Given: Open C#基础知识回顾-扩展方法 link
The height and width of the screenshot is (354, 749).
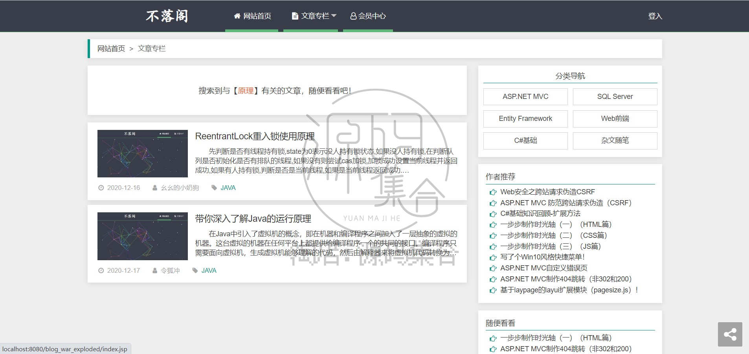Looking at the screenshot, I should click(x=540, y=213).
